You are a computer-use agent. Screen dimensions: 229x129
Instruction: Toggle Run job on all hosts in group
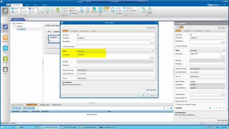click(x=176, y=104)
